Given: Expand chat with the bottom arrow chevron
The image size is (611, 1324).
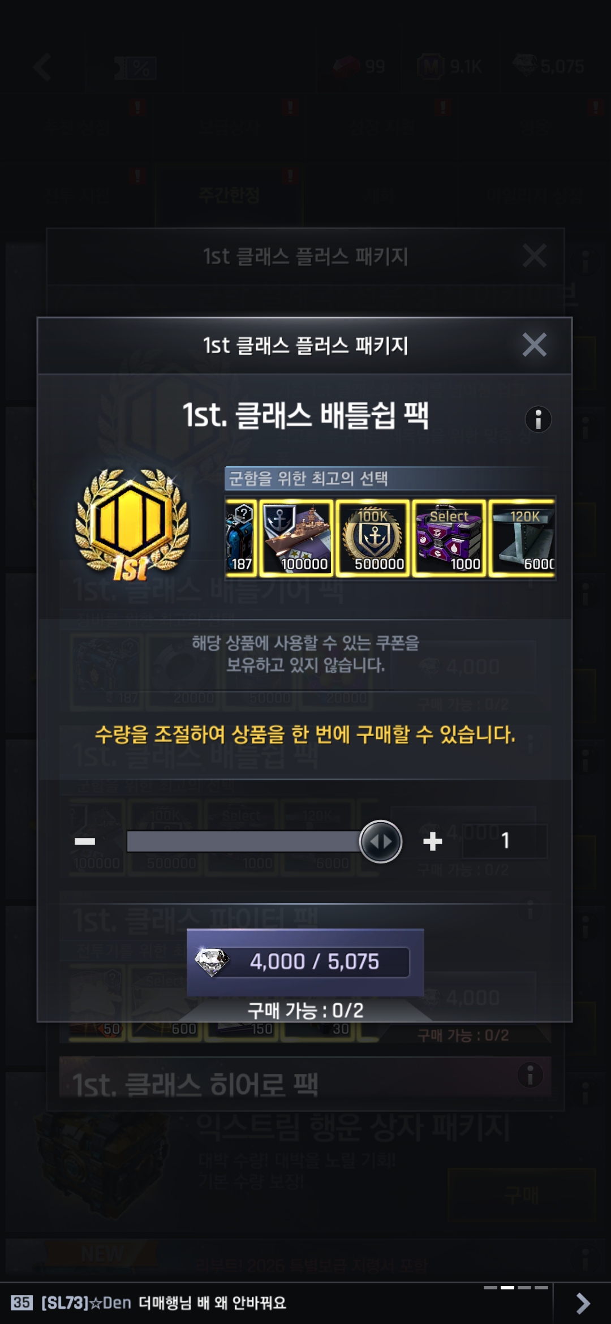Looking at the screenshot, I should (582, 1303).
